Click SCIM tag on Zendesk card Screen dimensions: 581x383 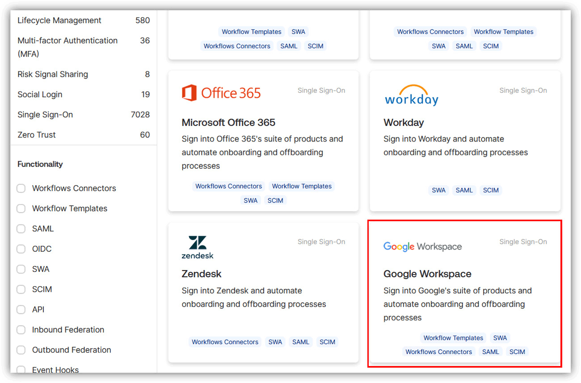tap(327, 342)
